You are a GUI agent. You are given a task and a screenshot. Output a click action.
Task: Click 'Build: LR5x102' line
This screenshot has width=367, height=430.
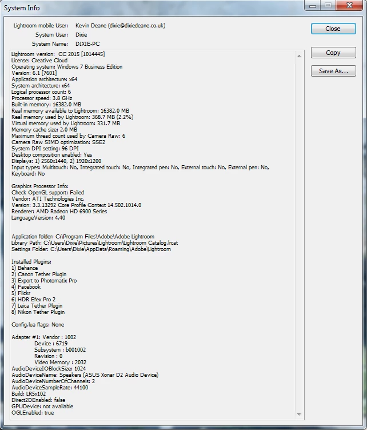(29, 394)
